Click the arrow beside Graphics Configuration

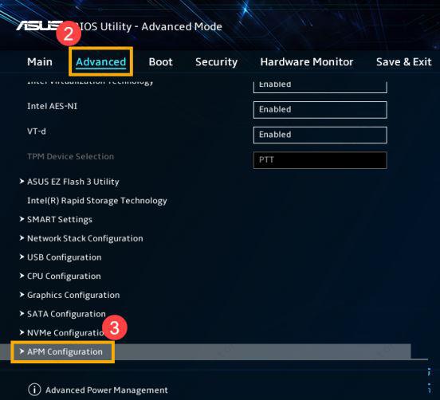(22, 295)
